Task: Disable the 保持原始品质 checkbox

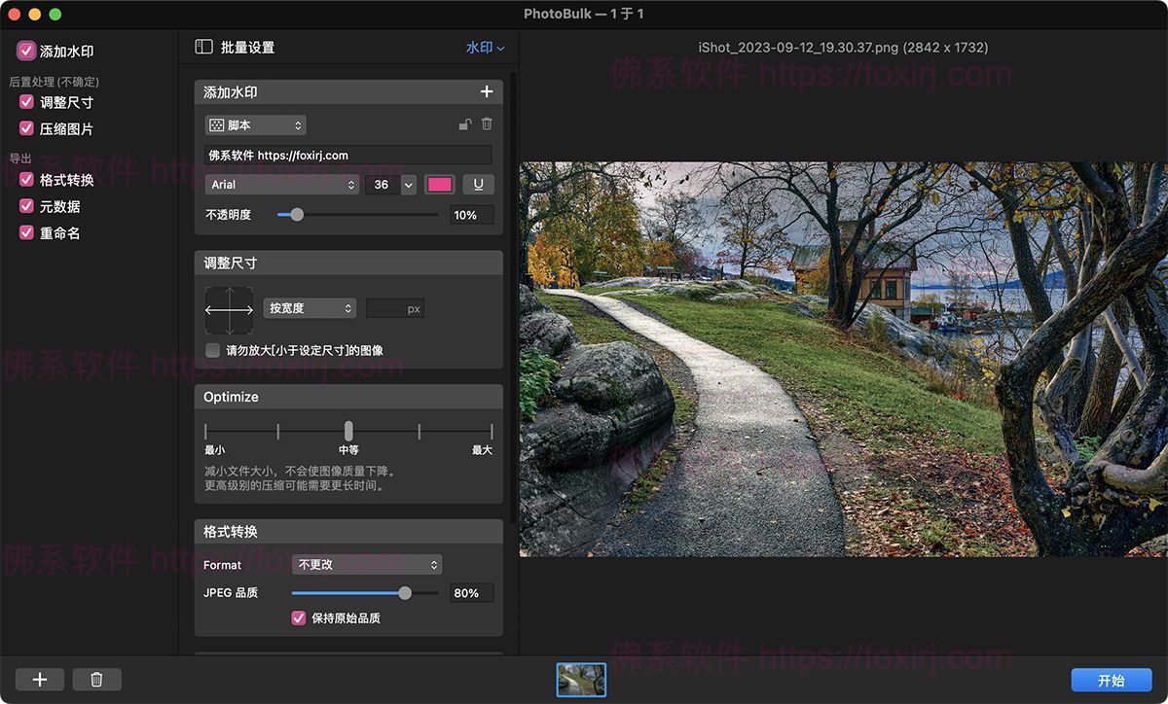Action: 299,617
